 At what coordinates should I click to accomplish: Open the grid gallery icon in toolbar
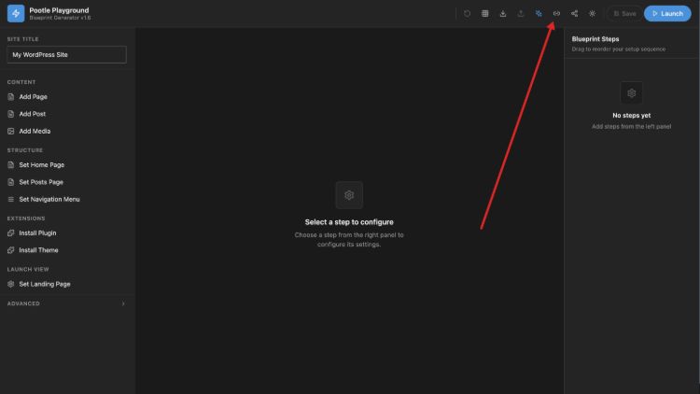pyautogui.click(x=484, y=13)
